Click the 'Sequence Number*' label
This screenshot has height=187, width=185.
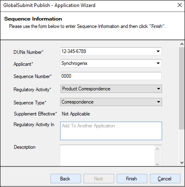tap(32, 76)
